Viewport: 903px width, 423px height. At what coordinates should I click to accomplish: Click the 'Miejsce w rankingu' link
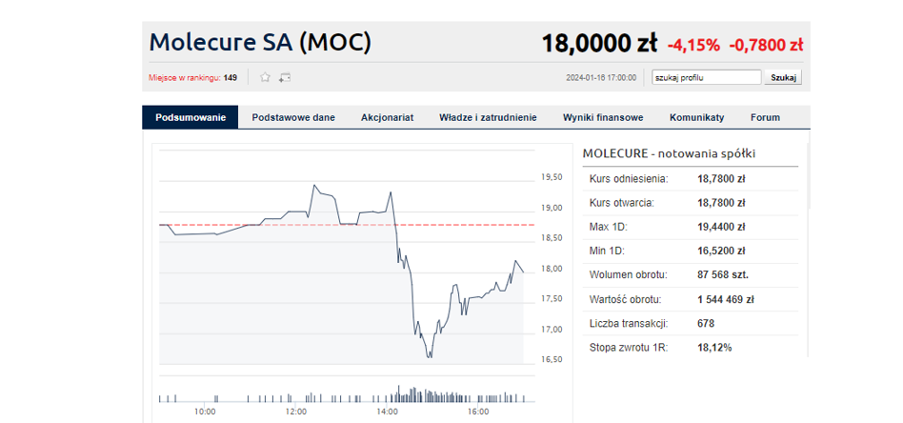pyautogui.click(x=185, y=78)
